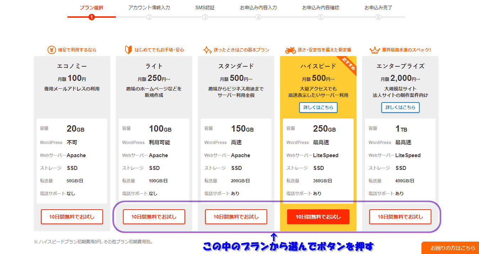Viewport: 479px width, 254px height.
Task: Start 10-day free trial for エンタープライズ plan
Action: (x=400, y=217)
